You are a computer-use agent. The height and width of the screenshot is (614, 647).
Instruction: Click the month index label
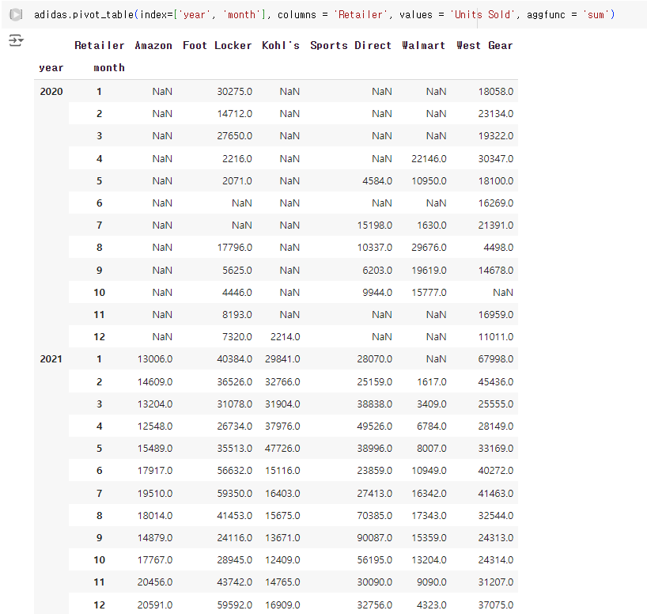click(109, 68)
